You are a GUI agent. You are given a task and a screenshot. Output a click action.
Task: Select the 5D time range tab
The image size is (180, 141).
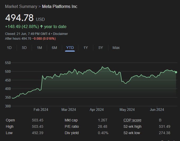point(24,48)
